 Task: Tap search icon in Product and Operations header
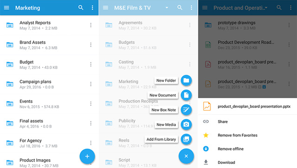[279, 7]
